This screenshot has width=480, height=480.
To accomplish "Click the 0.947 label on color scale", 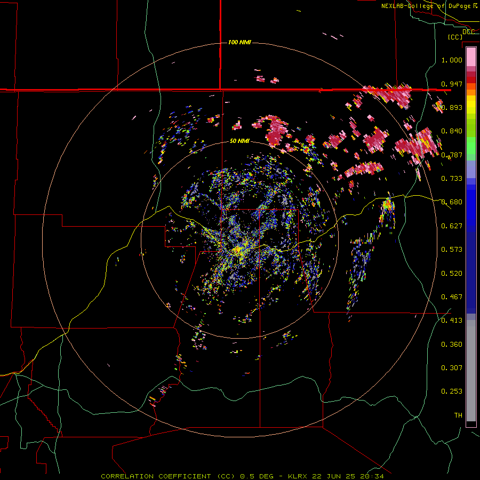I will click(x=452, y=84).
